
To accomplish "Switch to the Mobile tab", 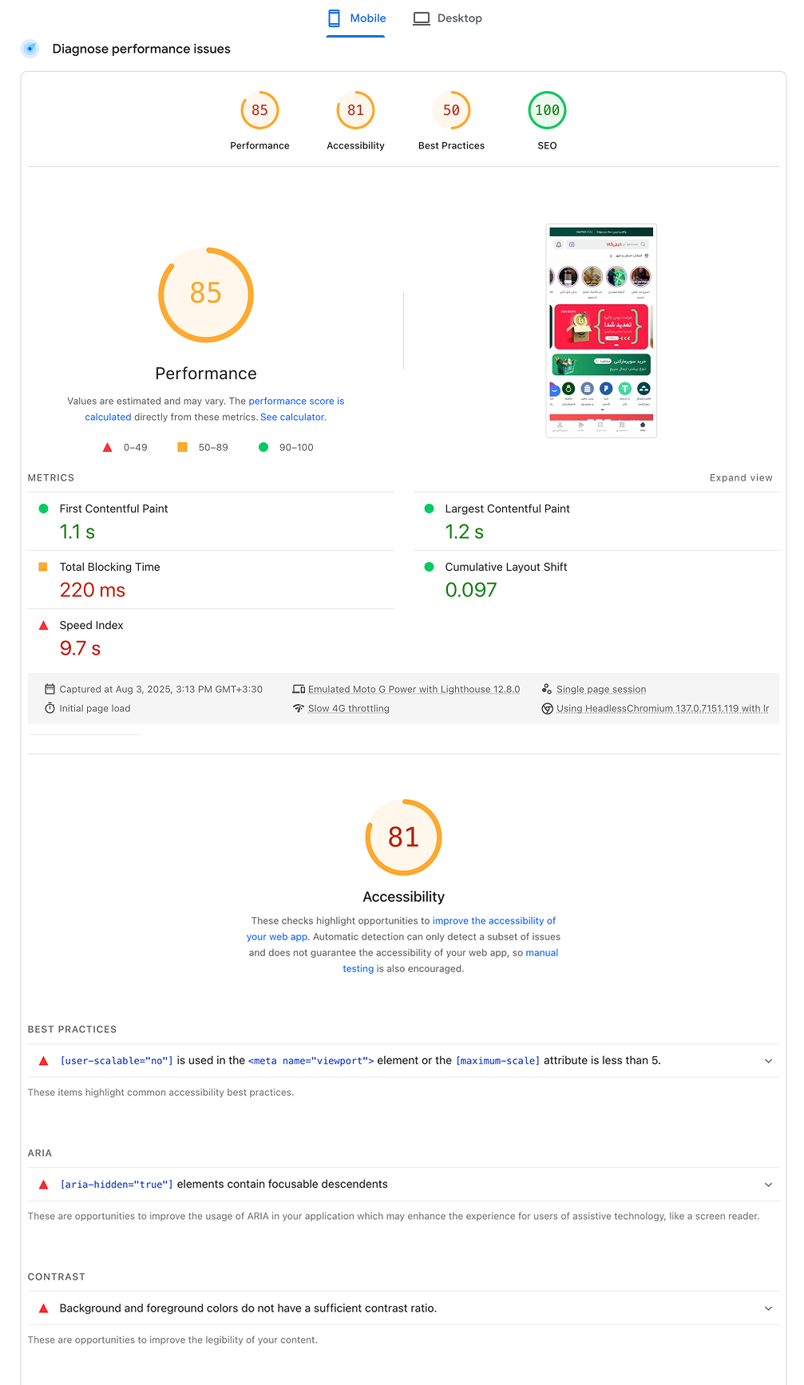I will (x=357, y=18).
